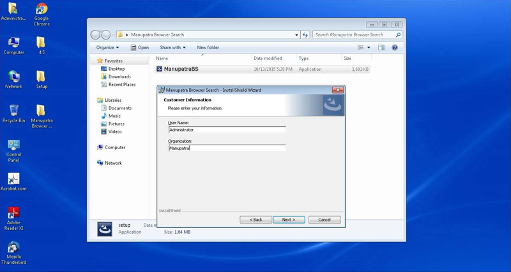The width and height of the screenshot is (511, 272).
Task: Open Pictures library in navigation pane
Action: [x=113, y=124]
